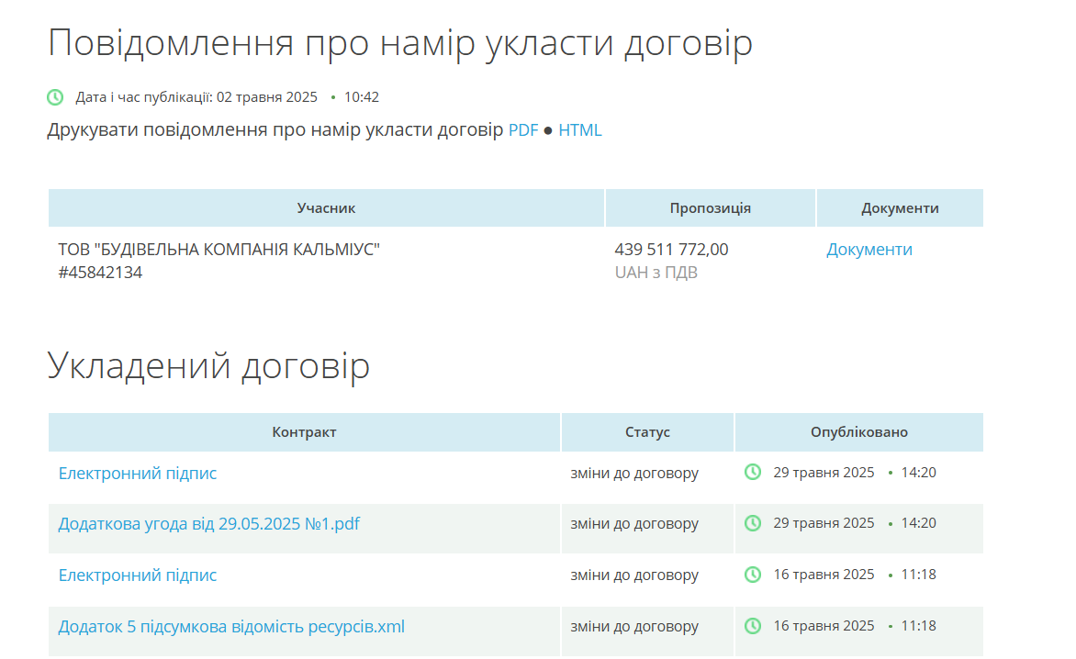Click the Учасник column header
Screen dimensions: 1076x659
click(326, 208)
